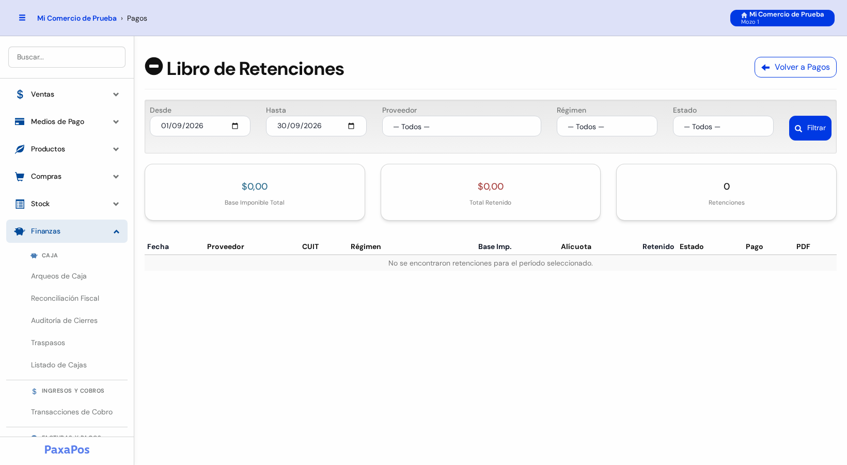
Task: Expand the Stock menu chevron
Action: coord(116,204)
